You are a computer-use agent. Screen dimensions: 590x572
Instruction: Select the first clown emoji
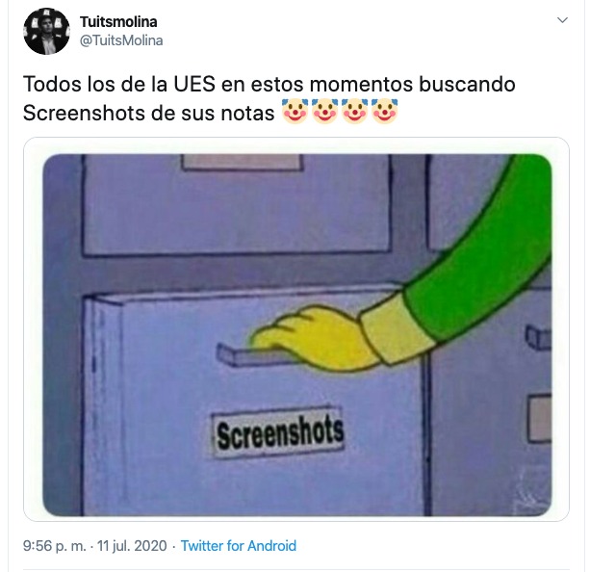[x=295, y=112]
